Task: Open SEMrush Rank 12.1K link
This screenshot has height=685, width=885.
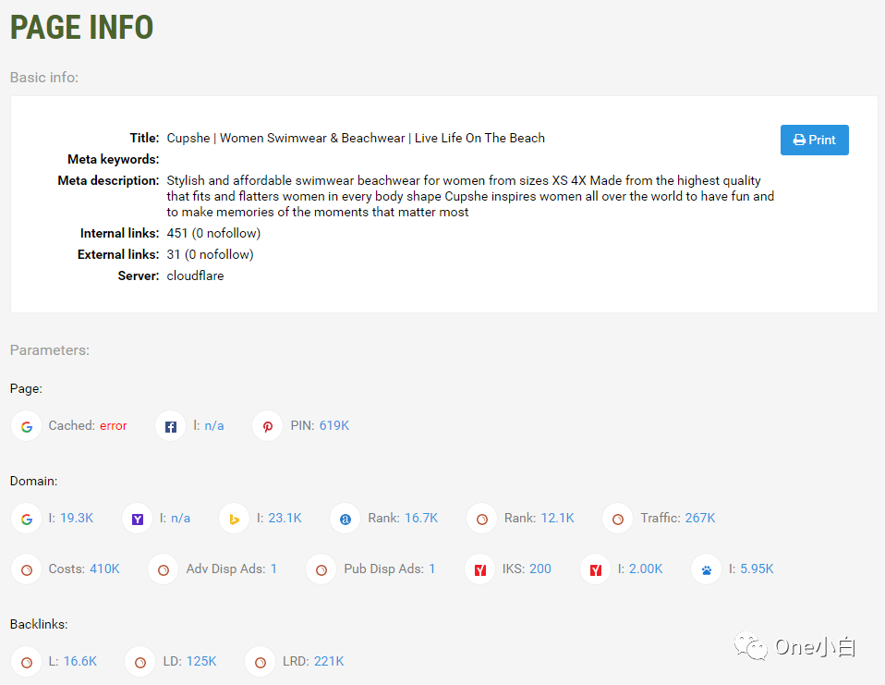Action: pos(558,518)
